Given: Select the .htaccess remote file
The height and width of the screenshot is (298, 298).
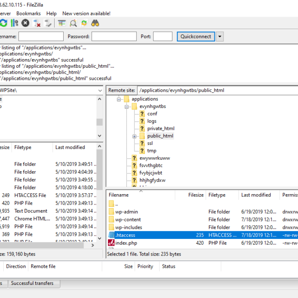Looking at the screenshot, I should pos(202,235).
